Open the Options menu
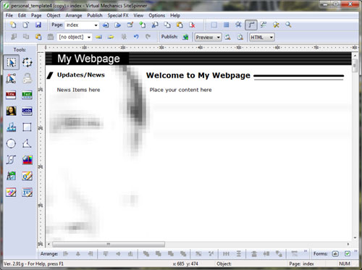 click(156, 15)
